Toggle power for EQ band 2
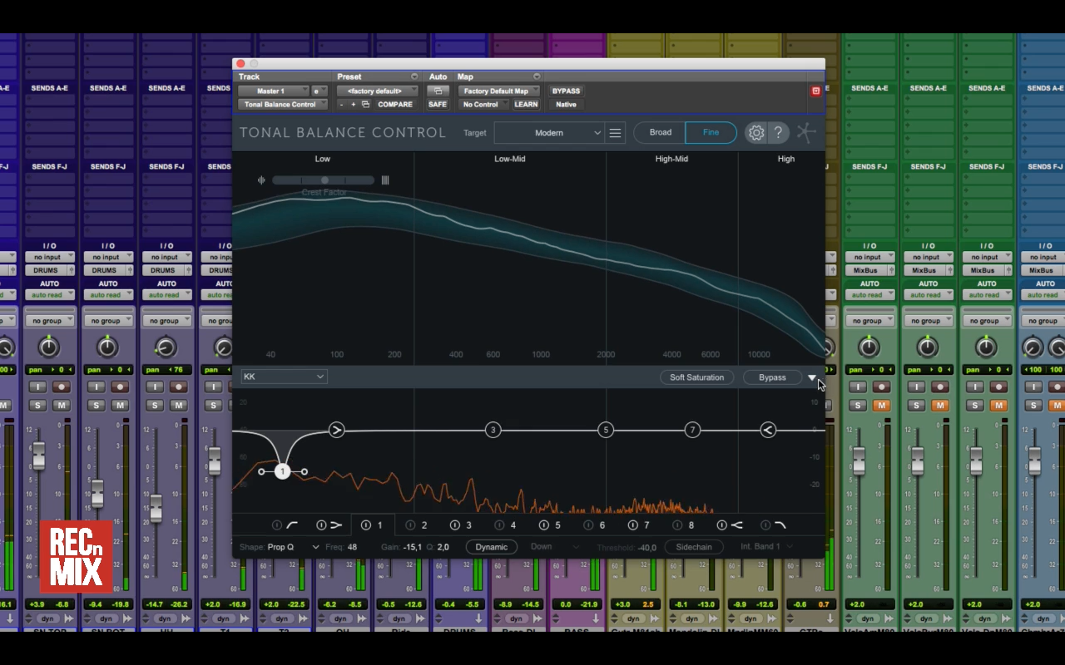 410,525
